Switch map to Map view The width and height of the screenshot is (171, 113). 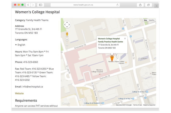[145, 20]
